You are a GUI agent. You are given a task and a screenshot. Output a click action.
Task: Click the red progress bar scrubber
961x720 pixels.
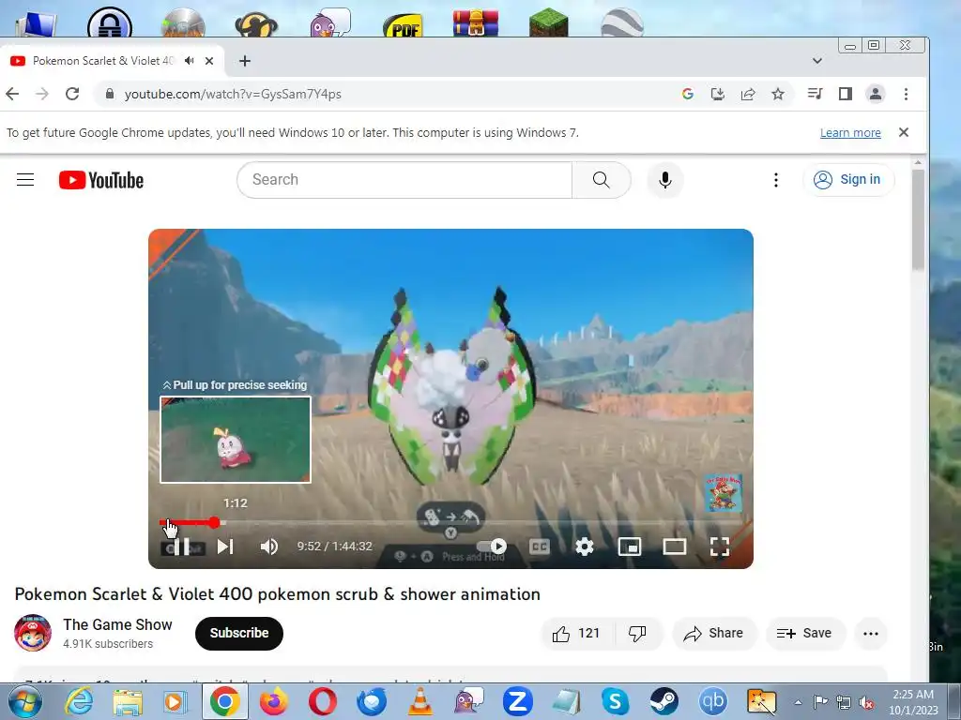(214, 522)
